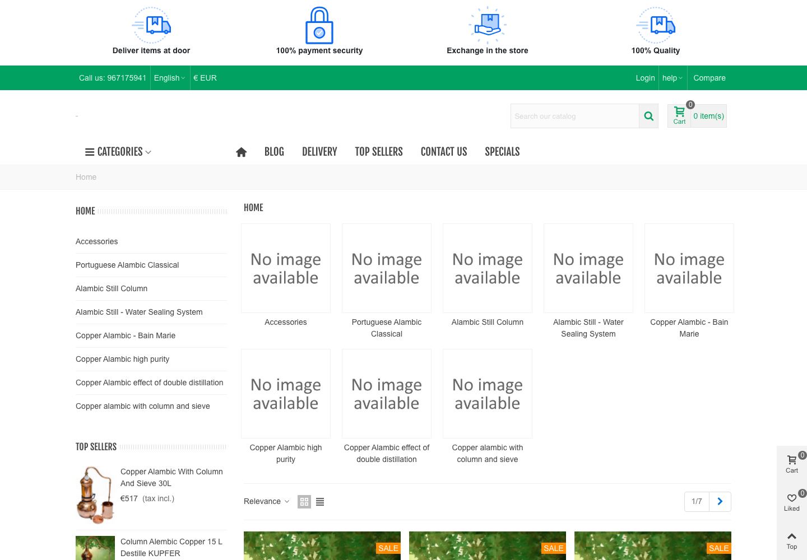
Task: Expand the English language dropdown
Action: [x=169, y=78]
